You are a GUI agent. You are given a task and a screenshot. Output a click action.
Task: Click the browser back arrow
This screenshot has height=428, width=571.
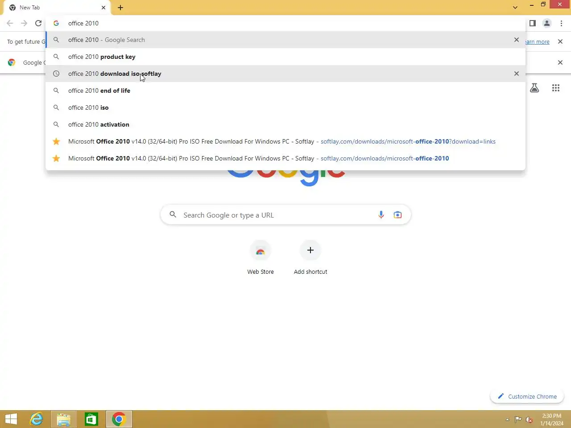pos(10,23)
